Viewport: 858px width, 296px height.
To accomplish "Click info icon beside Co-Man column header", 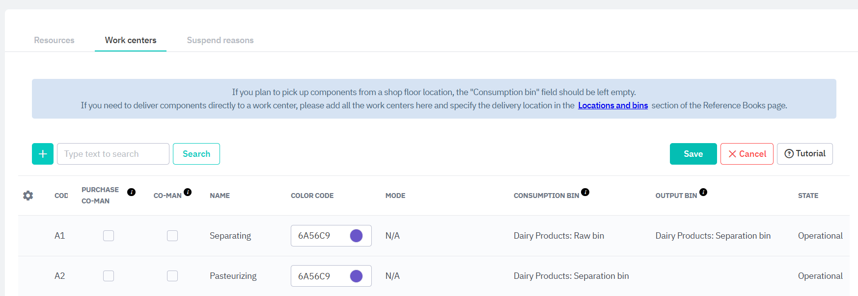I will tap(188, 192).
